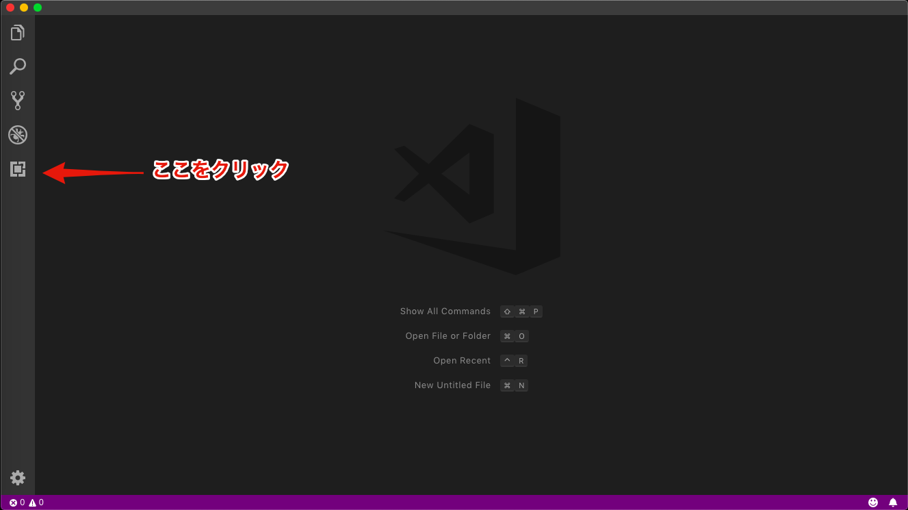
Task: Open the Explorer files view
Action: tap(18, 32)
